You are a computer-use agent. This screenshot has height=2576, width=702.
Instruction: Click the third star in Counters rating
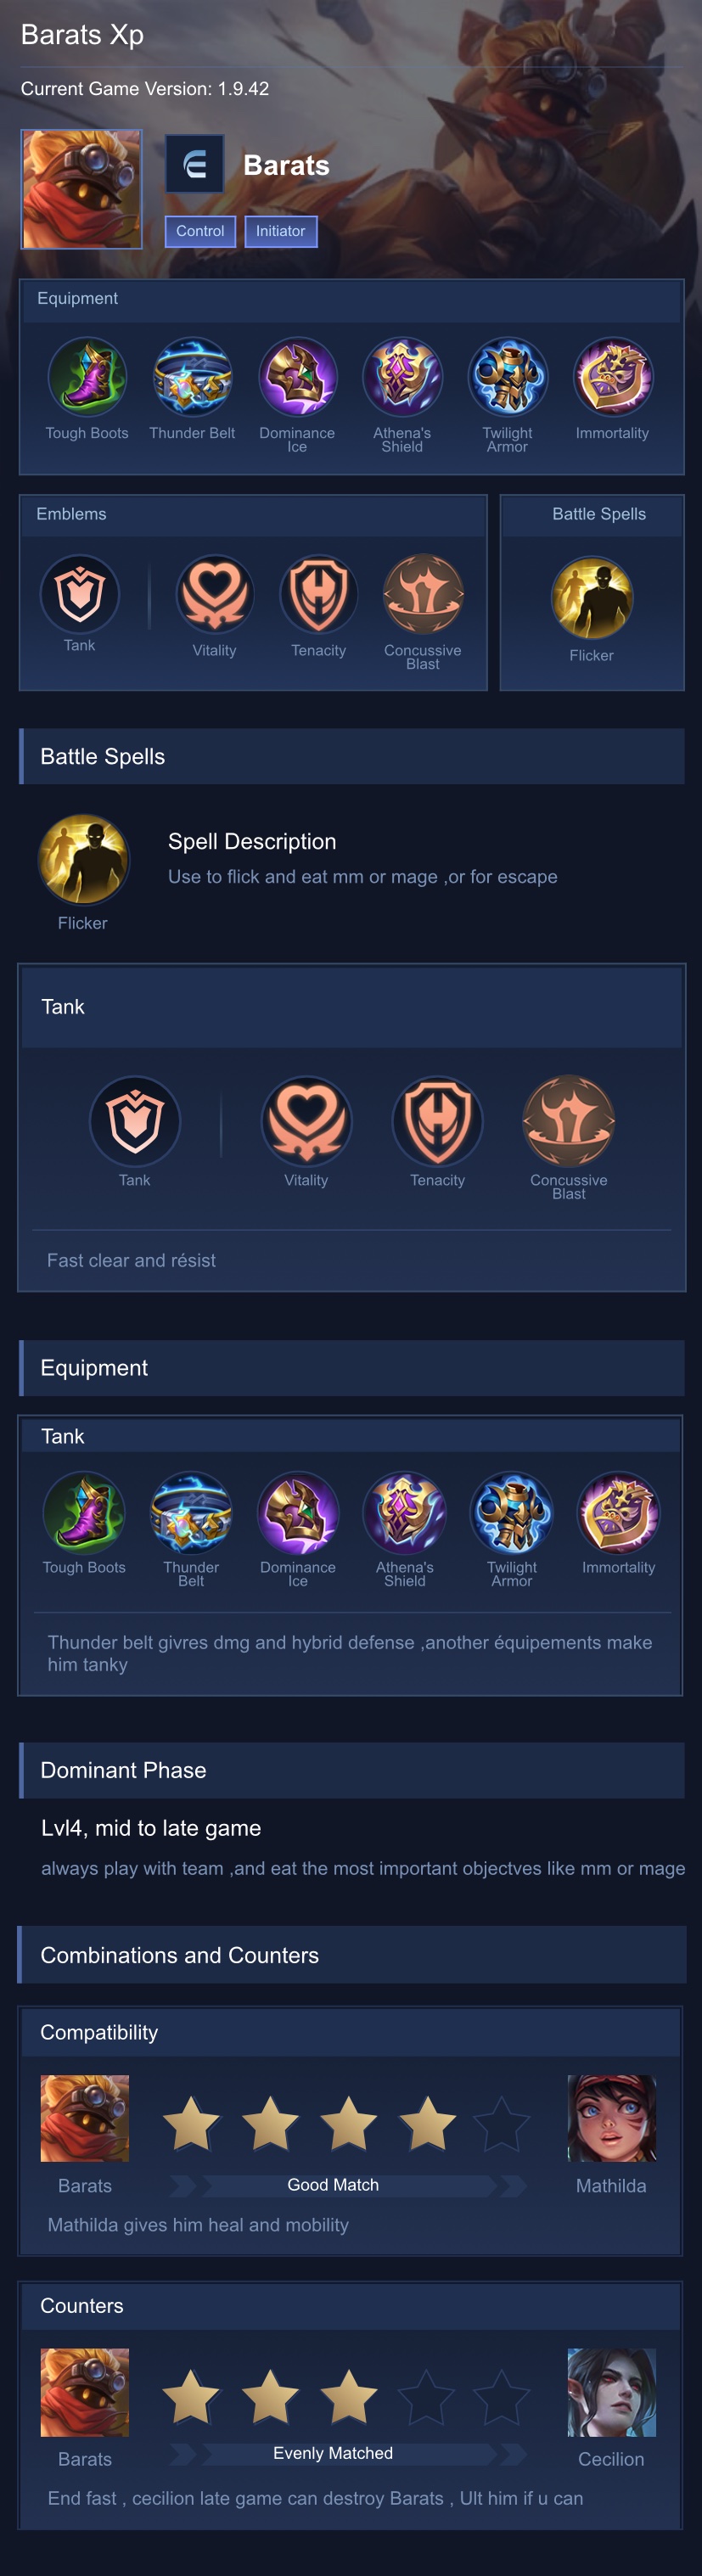click(x=349, y=2396)
